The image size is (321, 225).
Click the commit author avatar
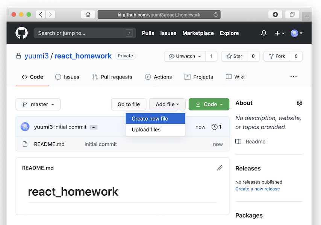click(x=25, y=127)
